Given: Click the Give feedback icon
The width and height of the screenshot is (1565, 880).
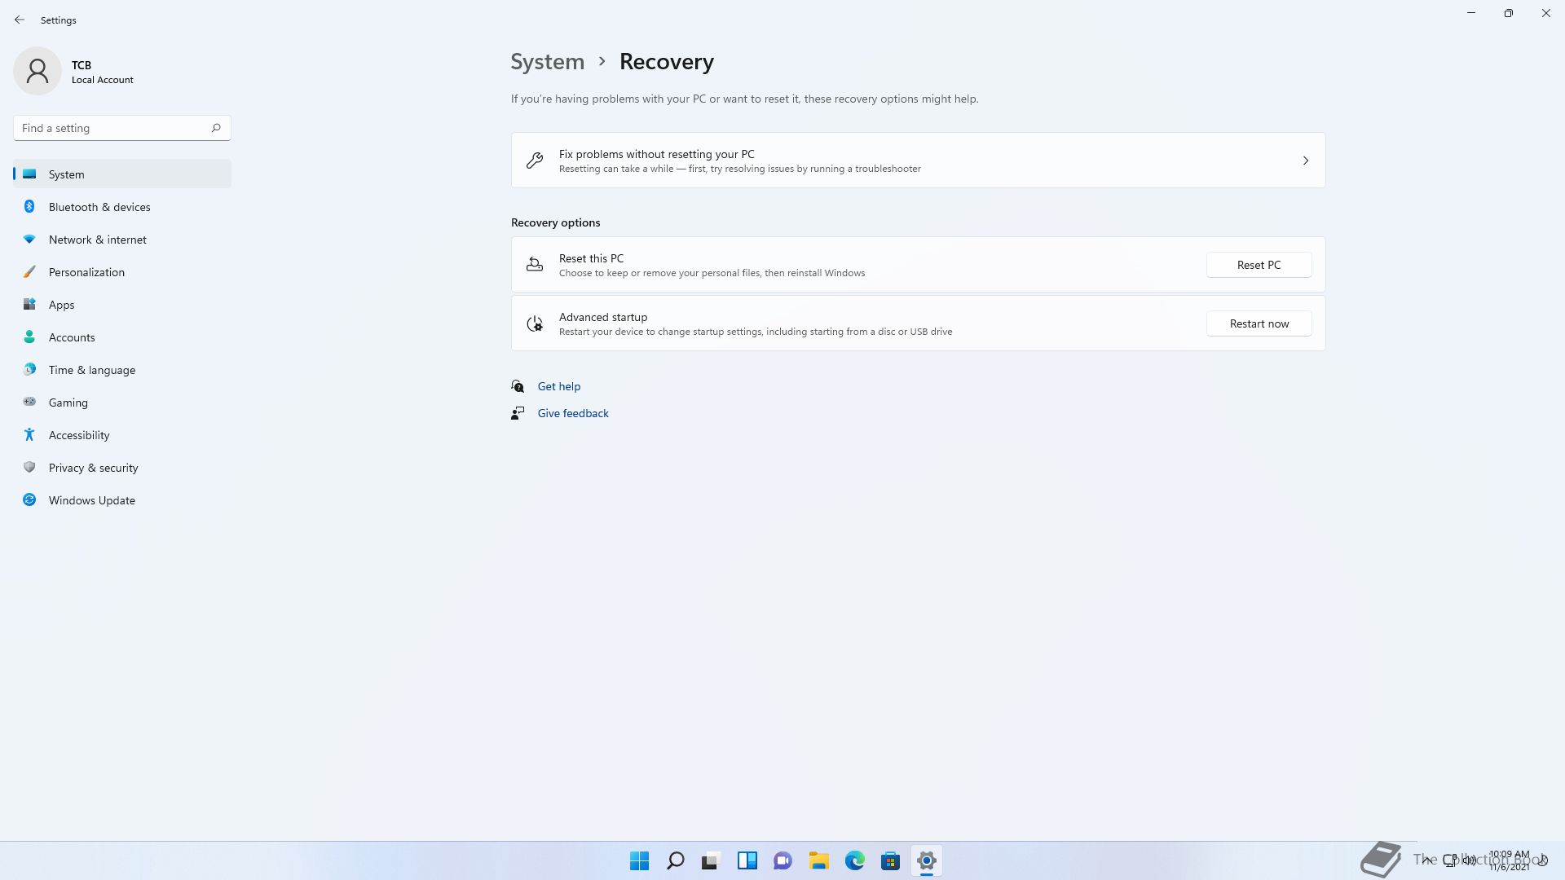Looking at the screenshot, I should (518, 413).
